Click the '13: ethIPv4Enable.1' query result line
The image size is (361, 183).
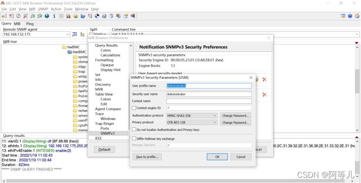[x=36, y=150]
